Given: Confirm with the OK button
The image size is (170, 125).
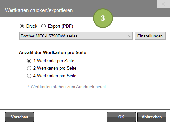Looking at the screenshot, I should click(x=121, y=117).
